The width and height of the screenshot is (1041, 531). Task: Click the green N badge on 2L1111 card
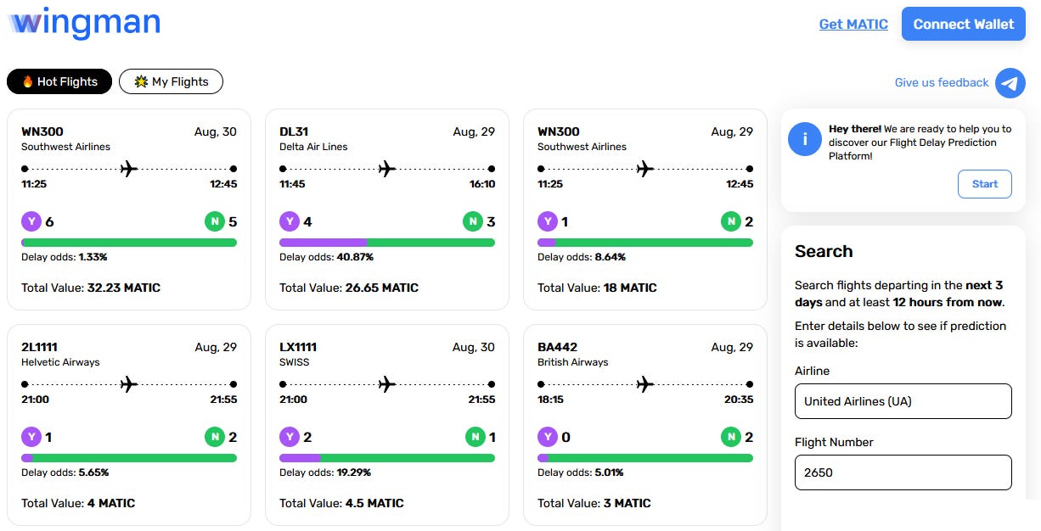215,438
